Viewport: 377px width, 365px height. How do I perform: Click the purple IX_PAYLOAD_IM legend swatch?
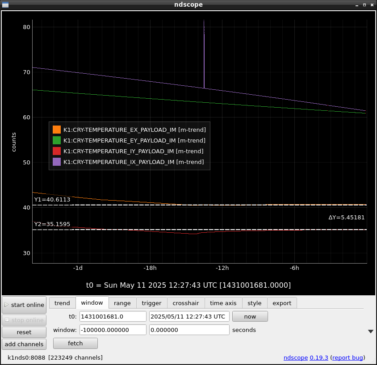pos(57,162)
